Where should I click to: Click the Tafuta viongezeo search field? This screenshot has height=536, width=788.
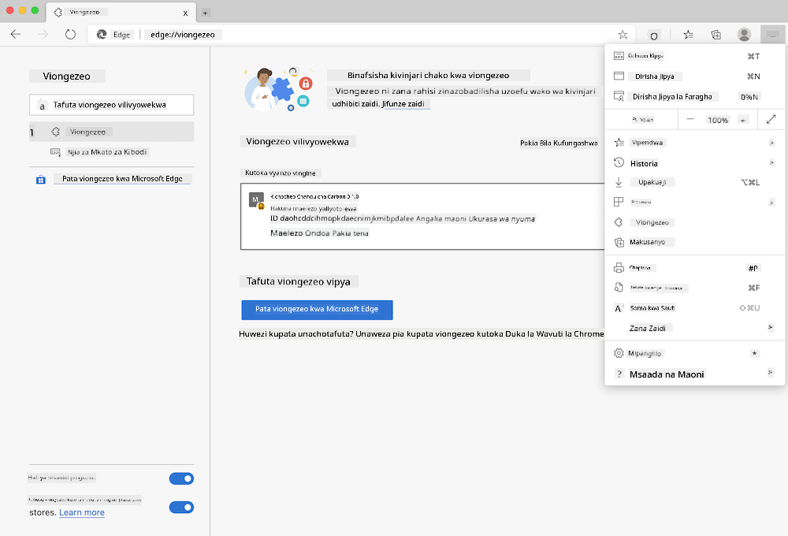point(110,104)
